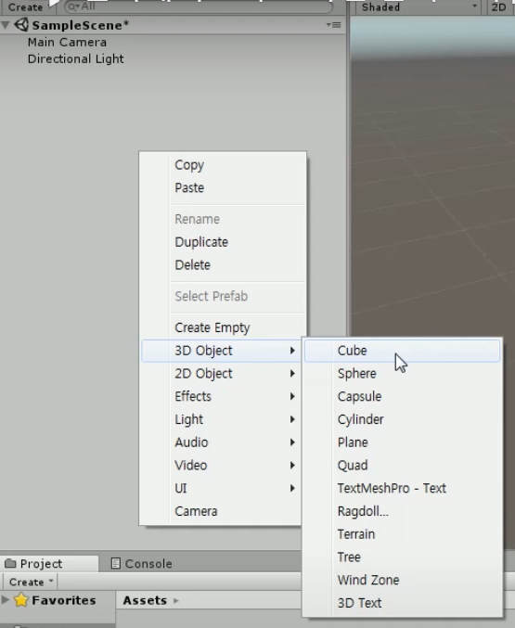
Task: Choose Delete in the context menu
Action: [223, 264]
